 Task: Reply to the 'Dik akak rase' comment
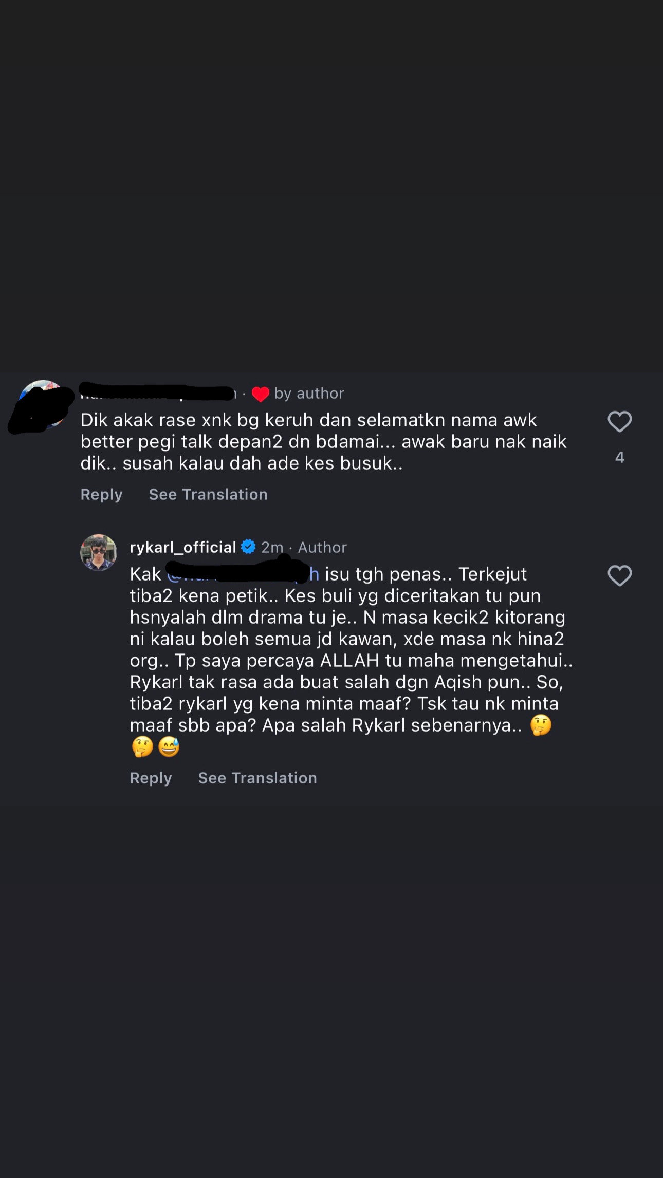click(101, 494)
